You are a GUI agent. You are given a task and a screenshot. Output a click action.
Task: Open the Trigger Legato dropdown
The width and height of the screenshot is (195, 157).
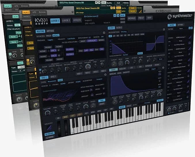(x=50, y=40)
